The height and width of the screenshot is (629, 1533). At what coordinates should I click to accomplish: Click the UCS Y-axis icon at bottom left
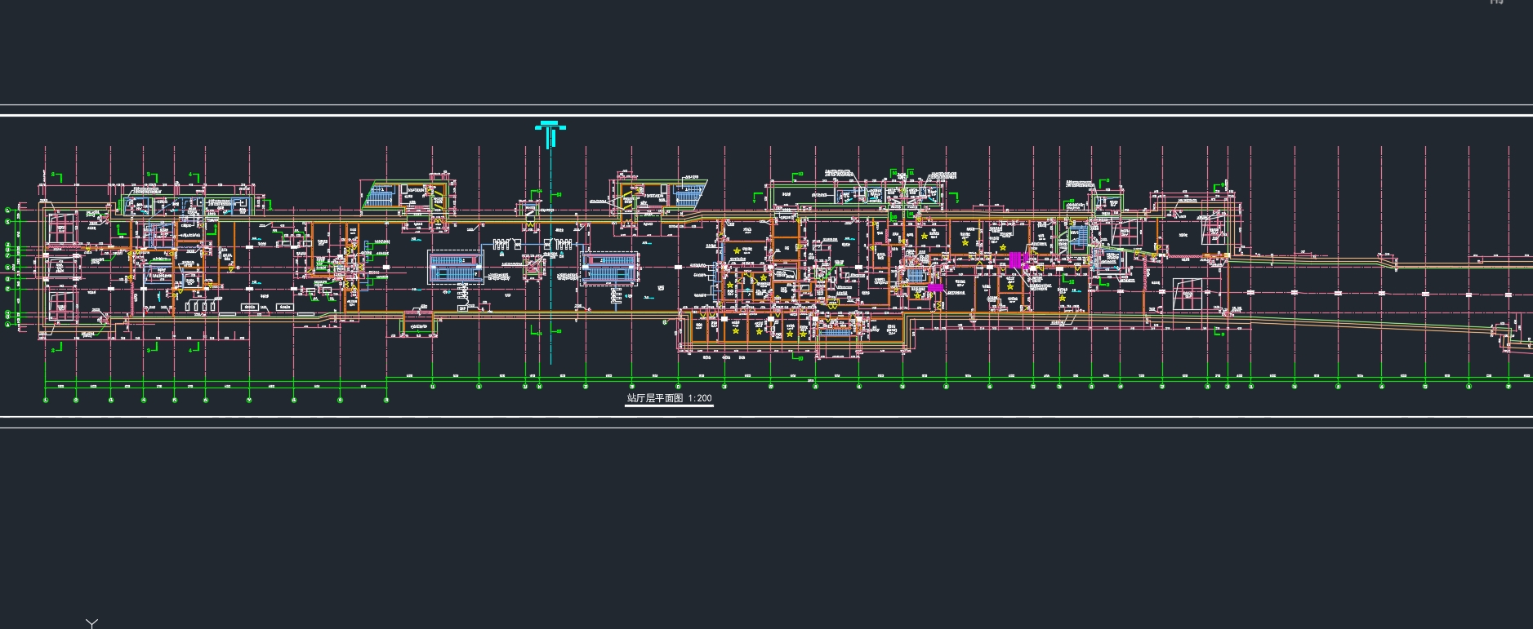[x=92, y=623]
